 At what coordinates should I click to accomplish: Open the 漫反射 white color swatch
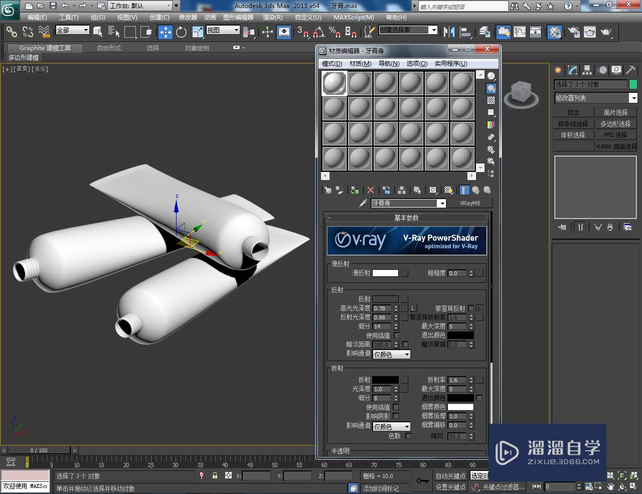point(385,273)
